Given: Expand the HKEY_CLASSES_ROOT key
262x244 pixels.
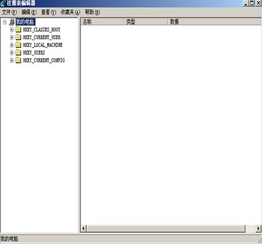Looking at the screenshot, I should point(12,30).
